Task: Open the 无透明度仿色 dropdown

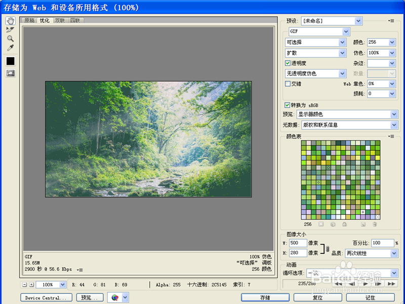Action: click(315, 73)
